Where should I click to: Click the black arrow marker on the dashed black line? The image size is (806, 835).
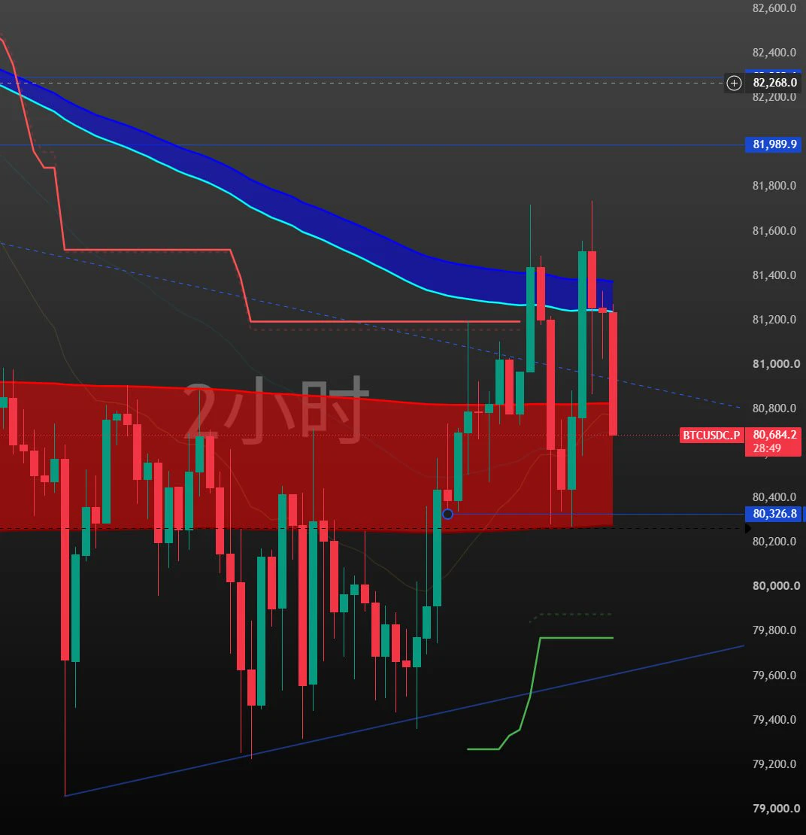(747, 528)
